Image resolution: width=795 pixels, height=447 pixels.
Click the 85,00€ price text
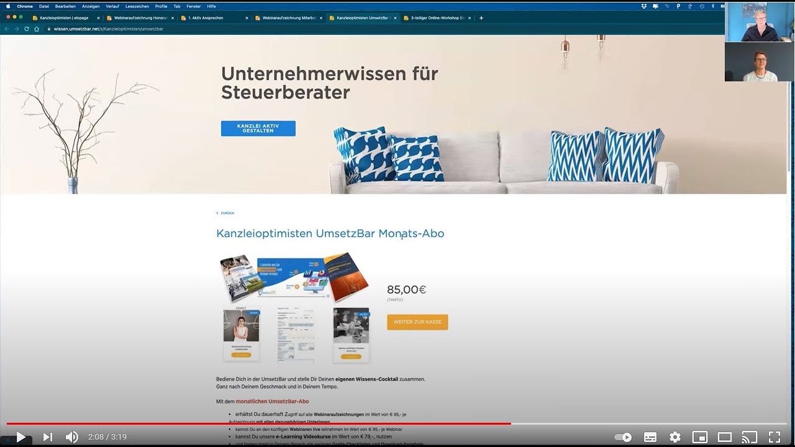pyautogui.click(x=406, y=289)
